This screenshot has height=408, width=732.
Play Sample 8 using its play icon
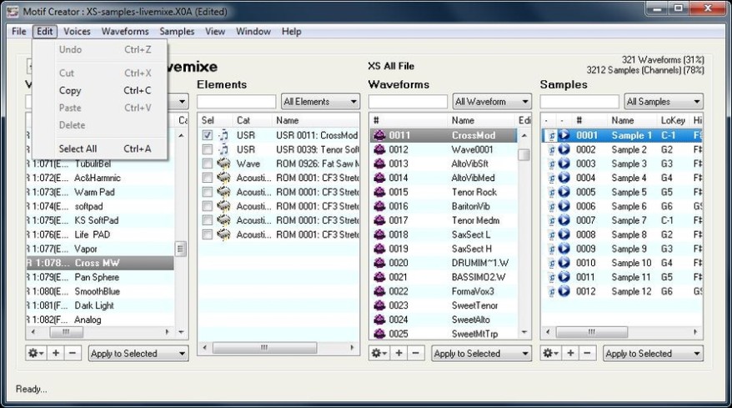[564, 234]
